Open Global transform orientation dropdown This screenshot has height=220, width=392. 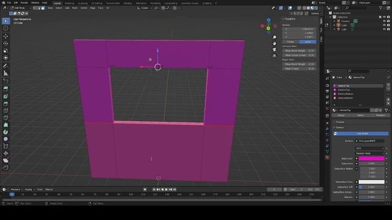pos(145,8)
